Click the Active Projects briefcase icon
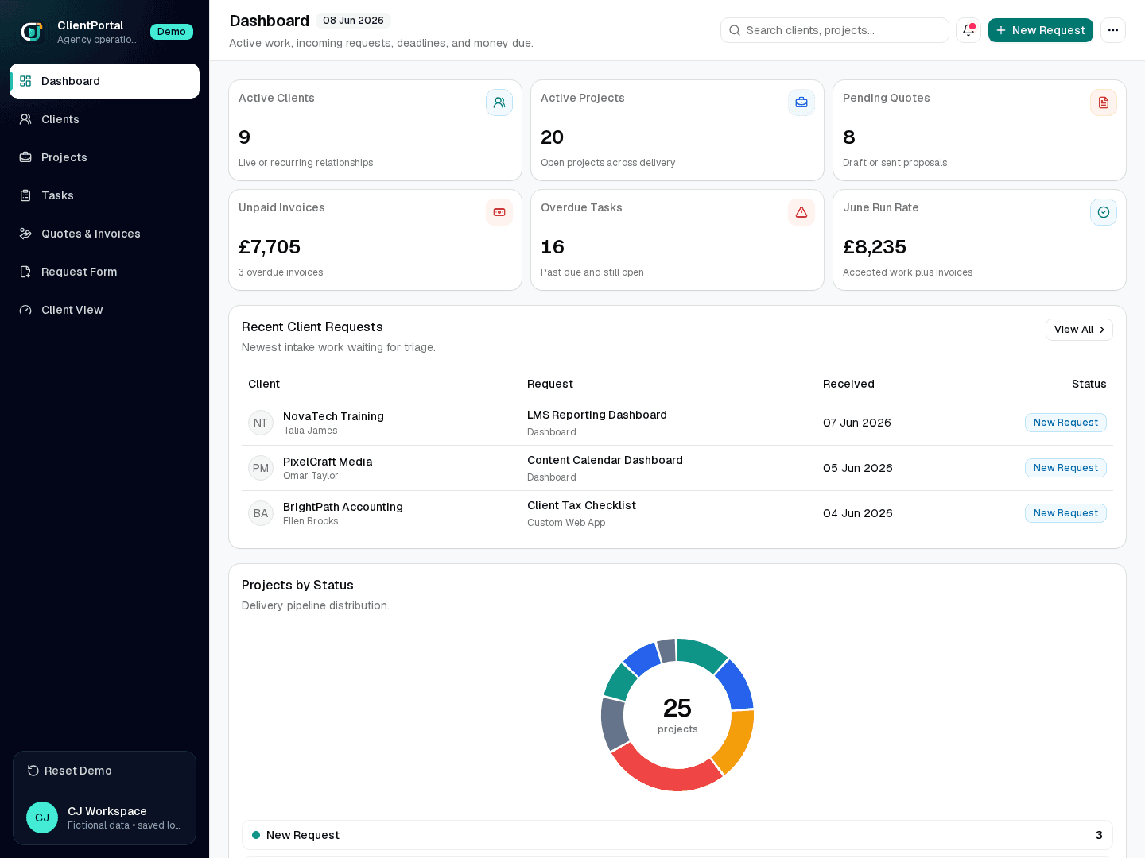 (801, 102)
